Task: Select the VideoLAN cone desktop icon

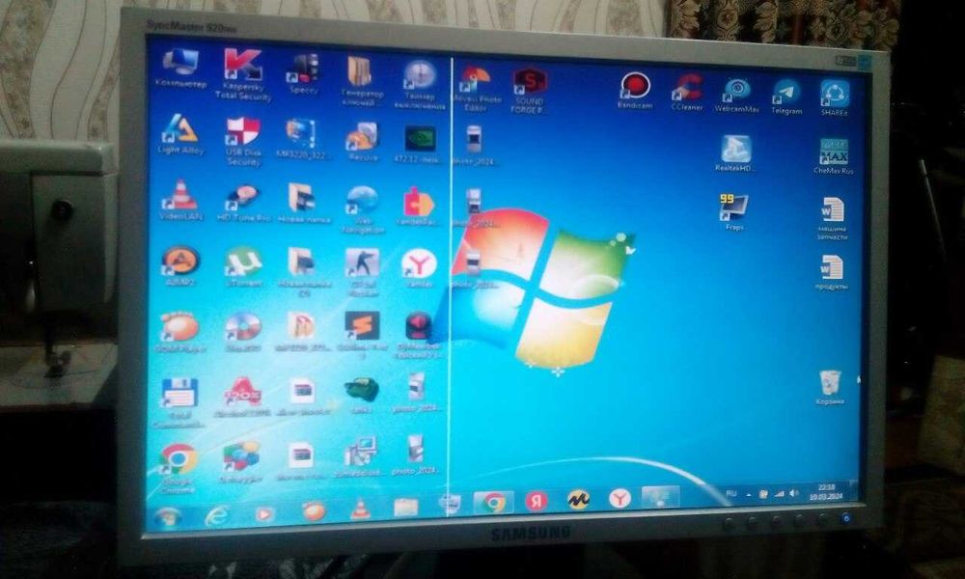Action: 180,200
